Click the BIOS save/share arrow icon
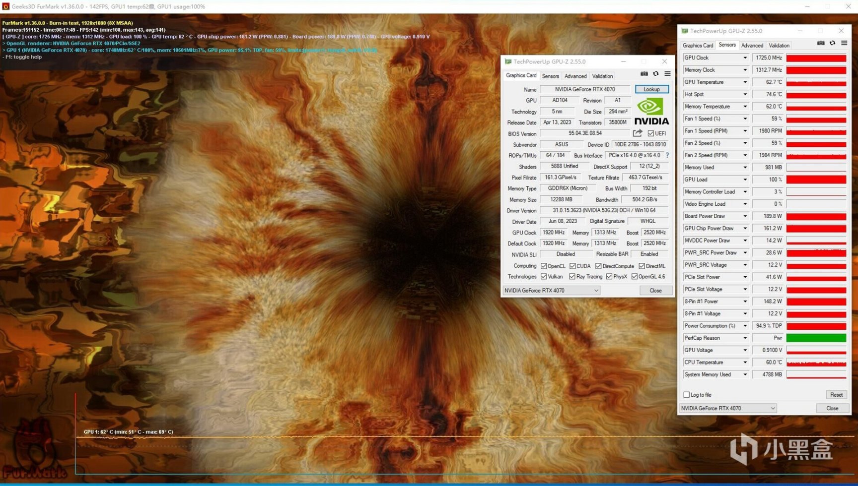The image size is (858, 486). [x=638, y=133]
